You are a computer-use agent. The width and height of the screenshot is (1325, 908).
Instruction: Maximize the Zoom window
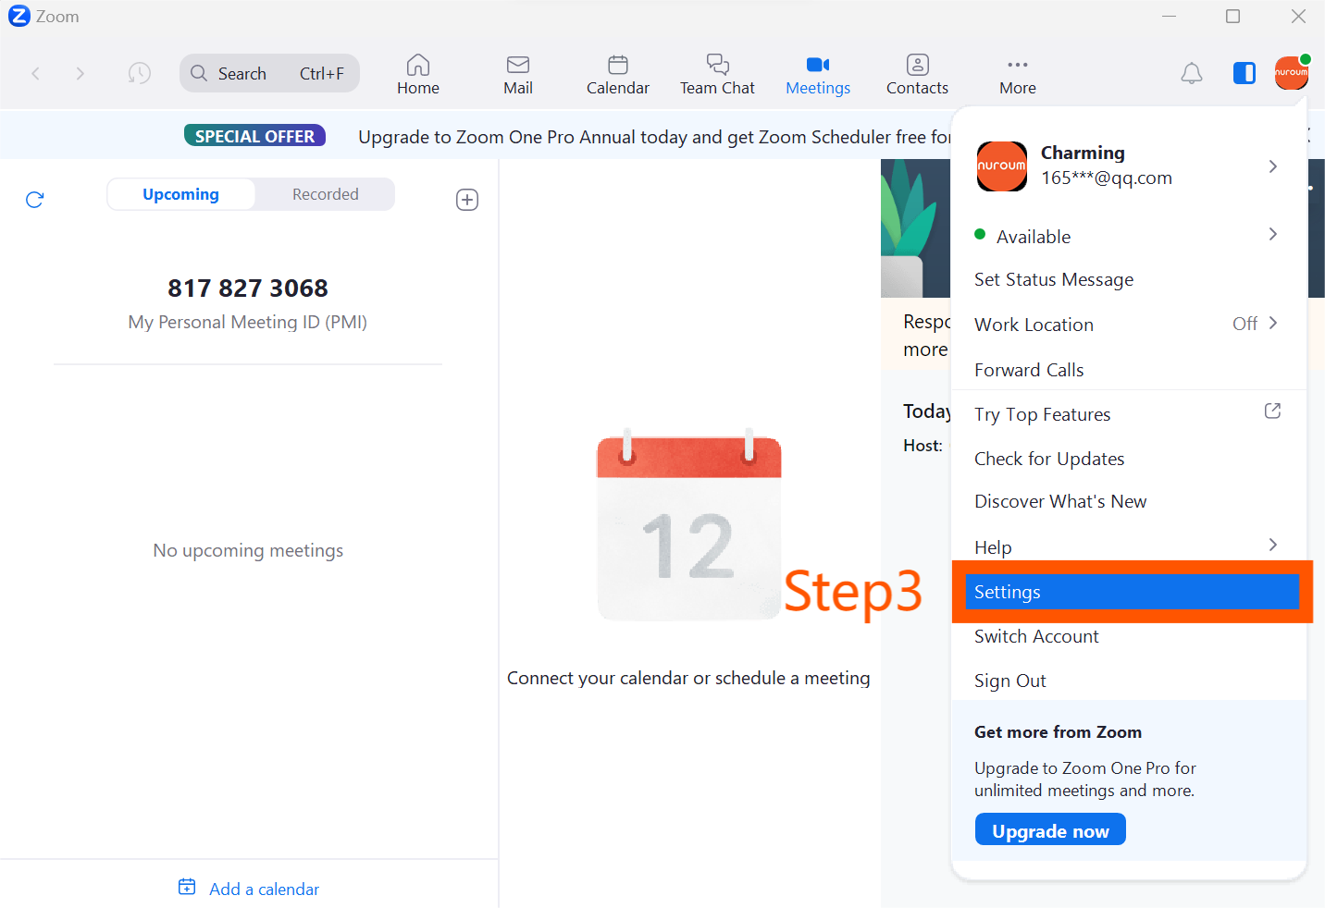(x=1232, y=17)
